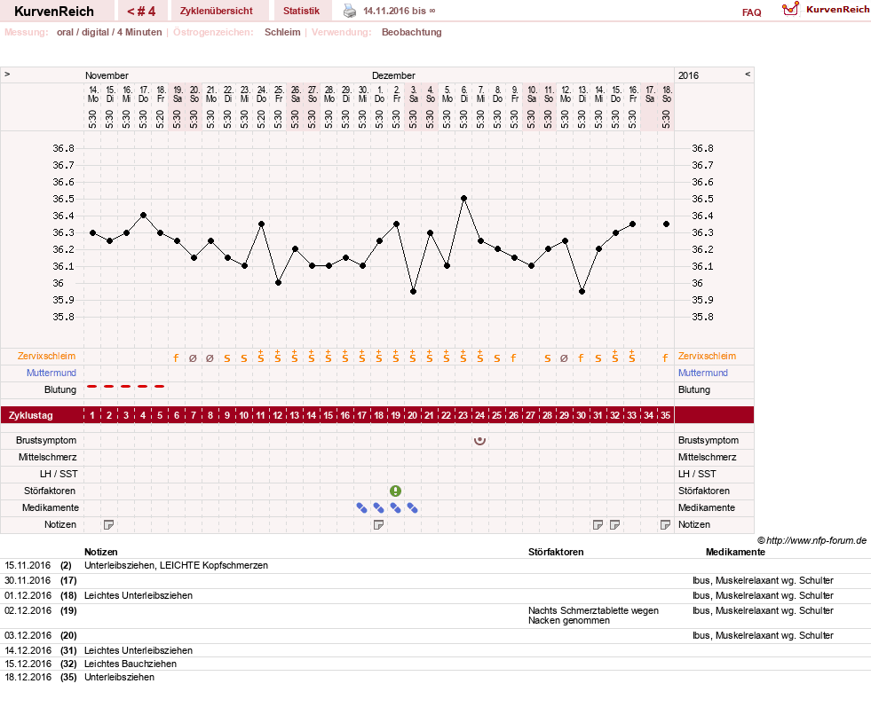871x723 pixels.
Task: Open the note icon on cycle day 32
Action: pyautogui.click(x=615, y=524)
